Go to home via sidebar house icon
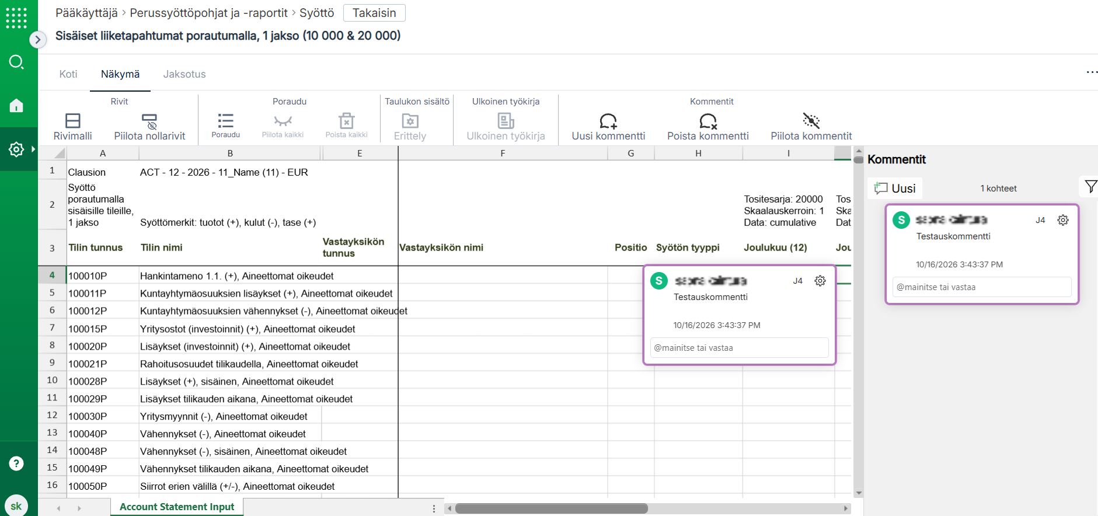Screen dimensions: 1098x516 (16, 106)
